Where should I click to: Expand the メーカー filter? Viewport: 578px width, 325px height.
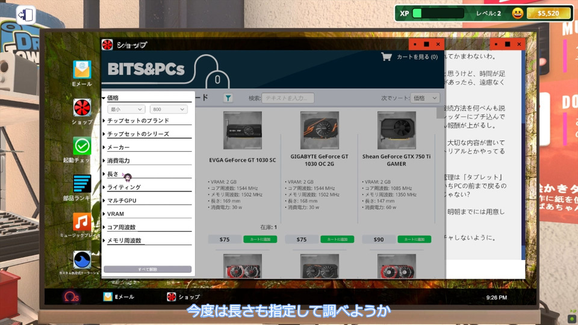click(x=148, y=147)
